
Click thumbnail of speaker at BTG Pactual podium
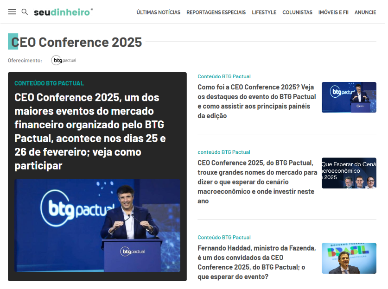click(x=349, y=97)
